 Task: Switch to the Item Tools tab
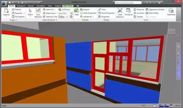[68, 6]
